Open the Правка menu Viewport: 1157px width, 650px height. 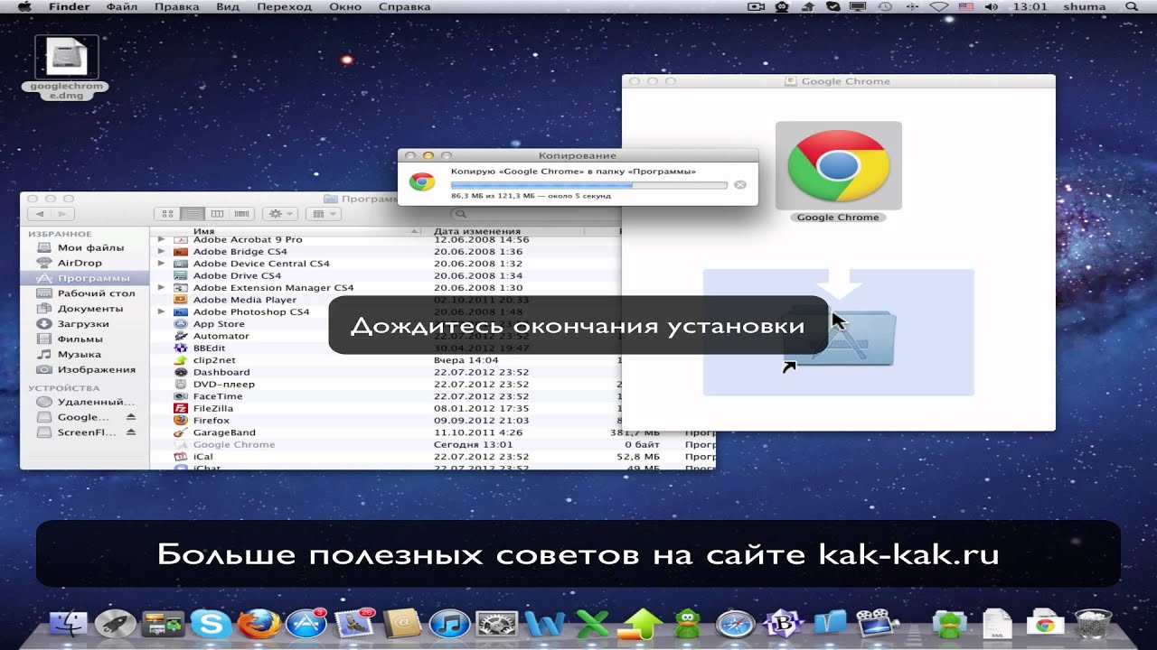176,7
